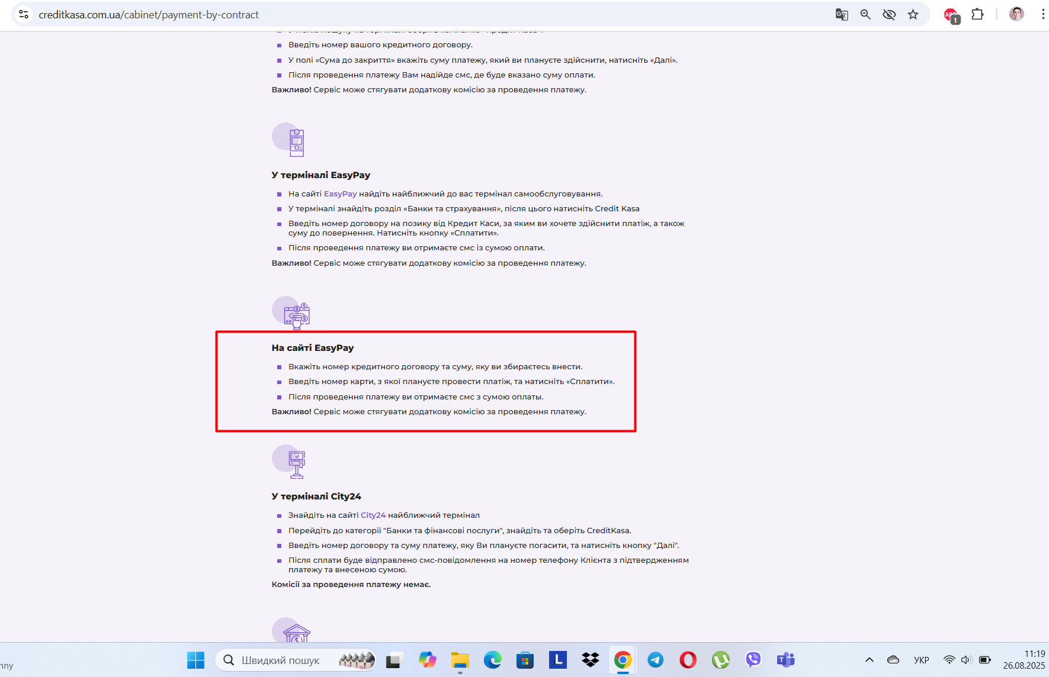Open site information icon in address bar
The image size is (1049, 677).
(x=24, y=14)
